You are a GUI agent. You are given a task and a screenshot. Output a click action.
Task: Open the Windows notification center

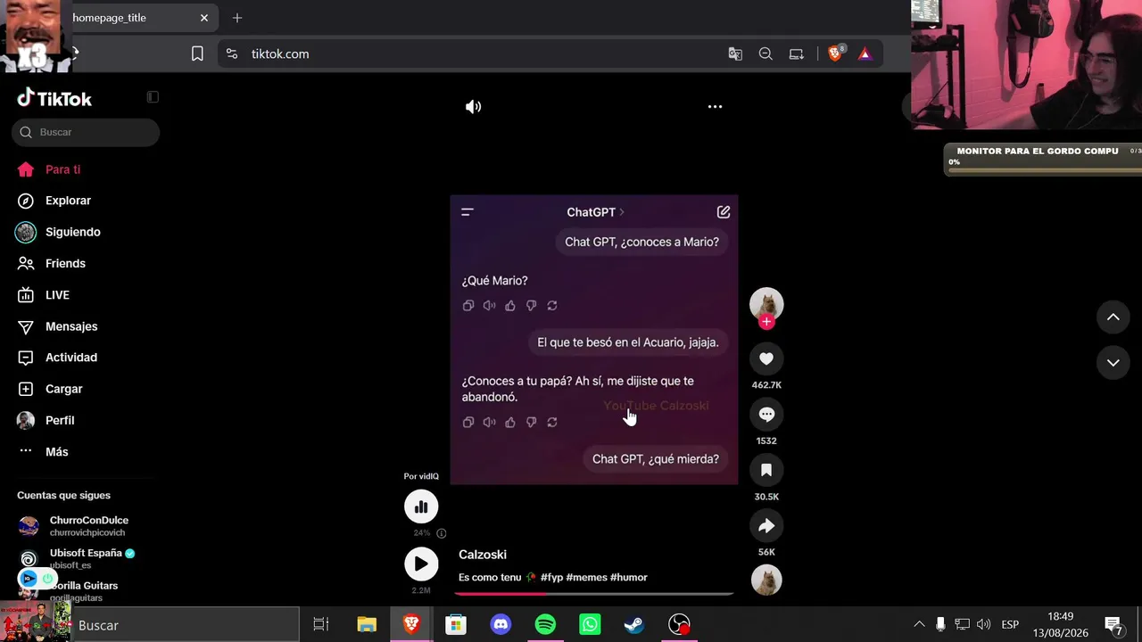pyautogui.click(x=1113, y=624)
